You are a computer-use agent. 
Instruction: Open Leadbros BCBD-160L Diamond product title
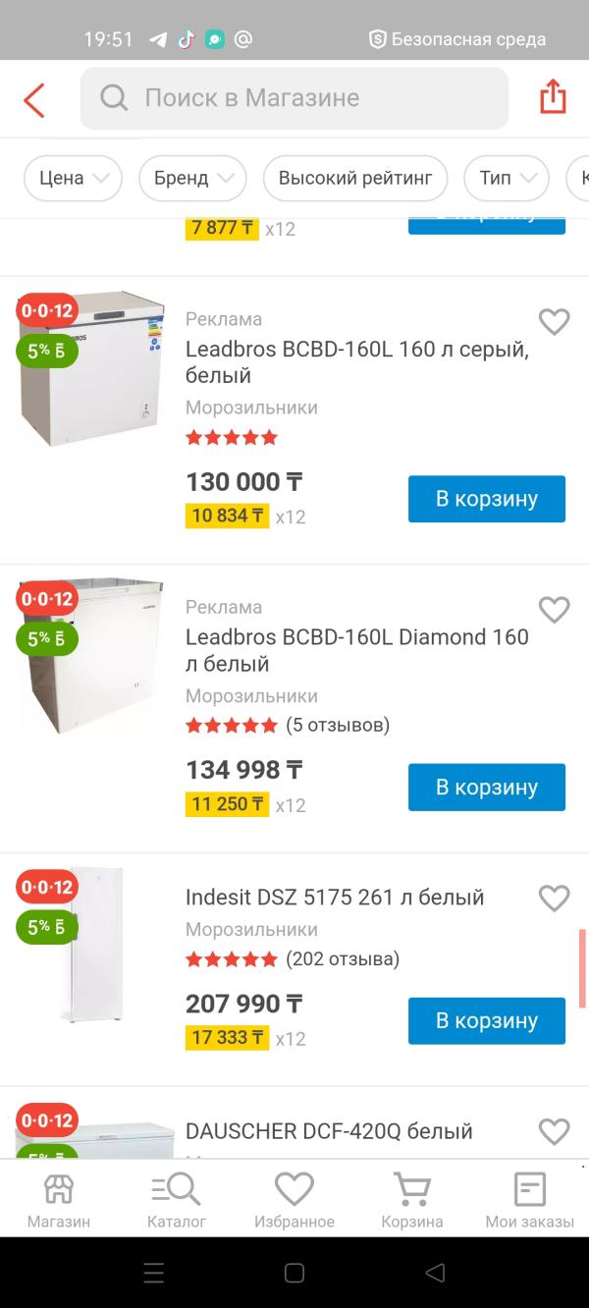pyautogui.click(x=357, y=650)
